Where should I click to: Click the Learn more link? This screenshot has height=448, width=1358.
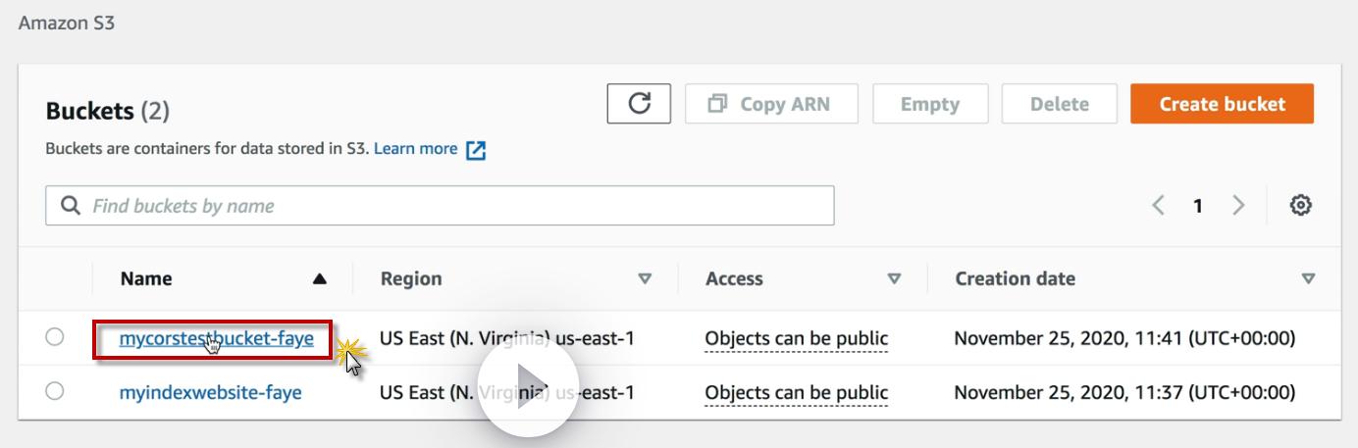(415, 150)
